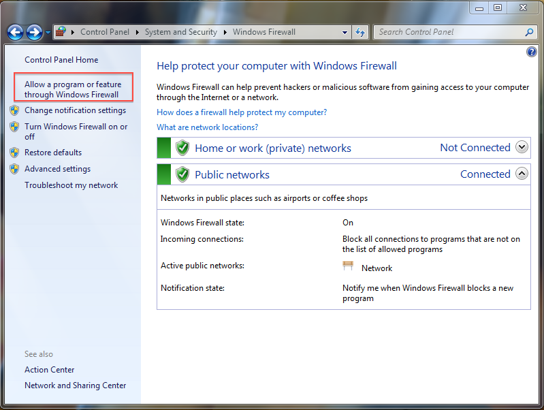
Task: Collapse the Public networks section
Action: pos(522,173)
